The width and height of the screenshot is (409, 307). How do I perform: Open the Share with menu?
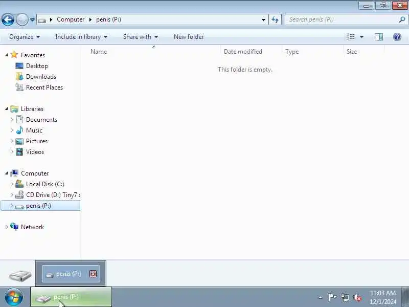coord(140,37)
